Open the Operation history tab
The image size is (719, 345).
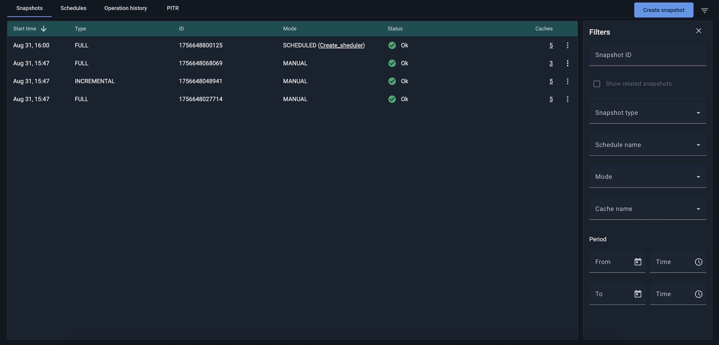[126, 8]
